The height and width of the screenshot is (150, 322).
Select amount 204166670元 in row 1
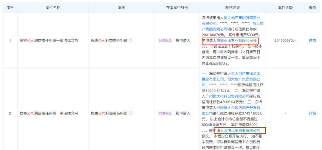point(285,41)
